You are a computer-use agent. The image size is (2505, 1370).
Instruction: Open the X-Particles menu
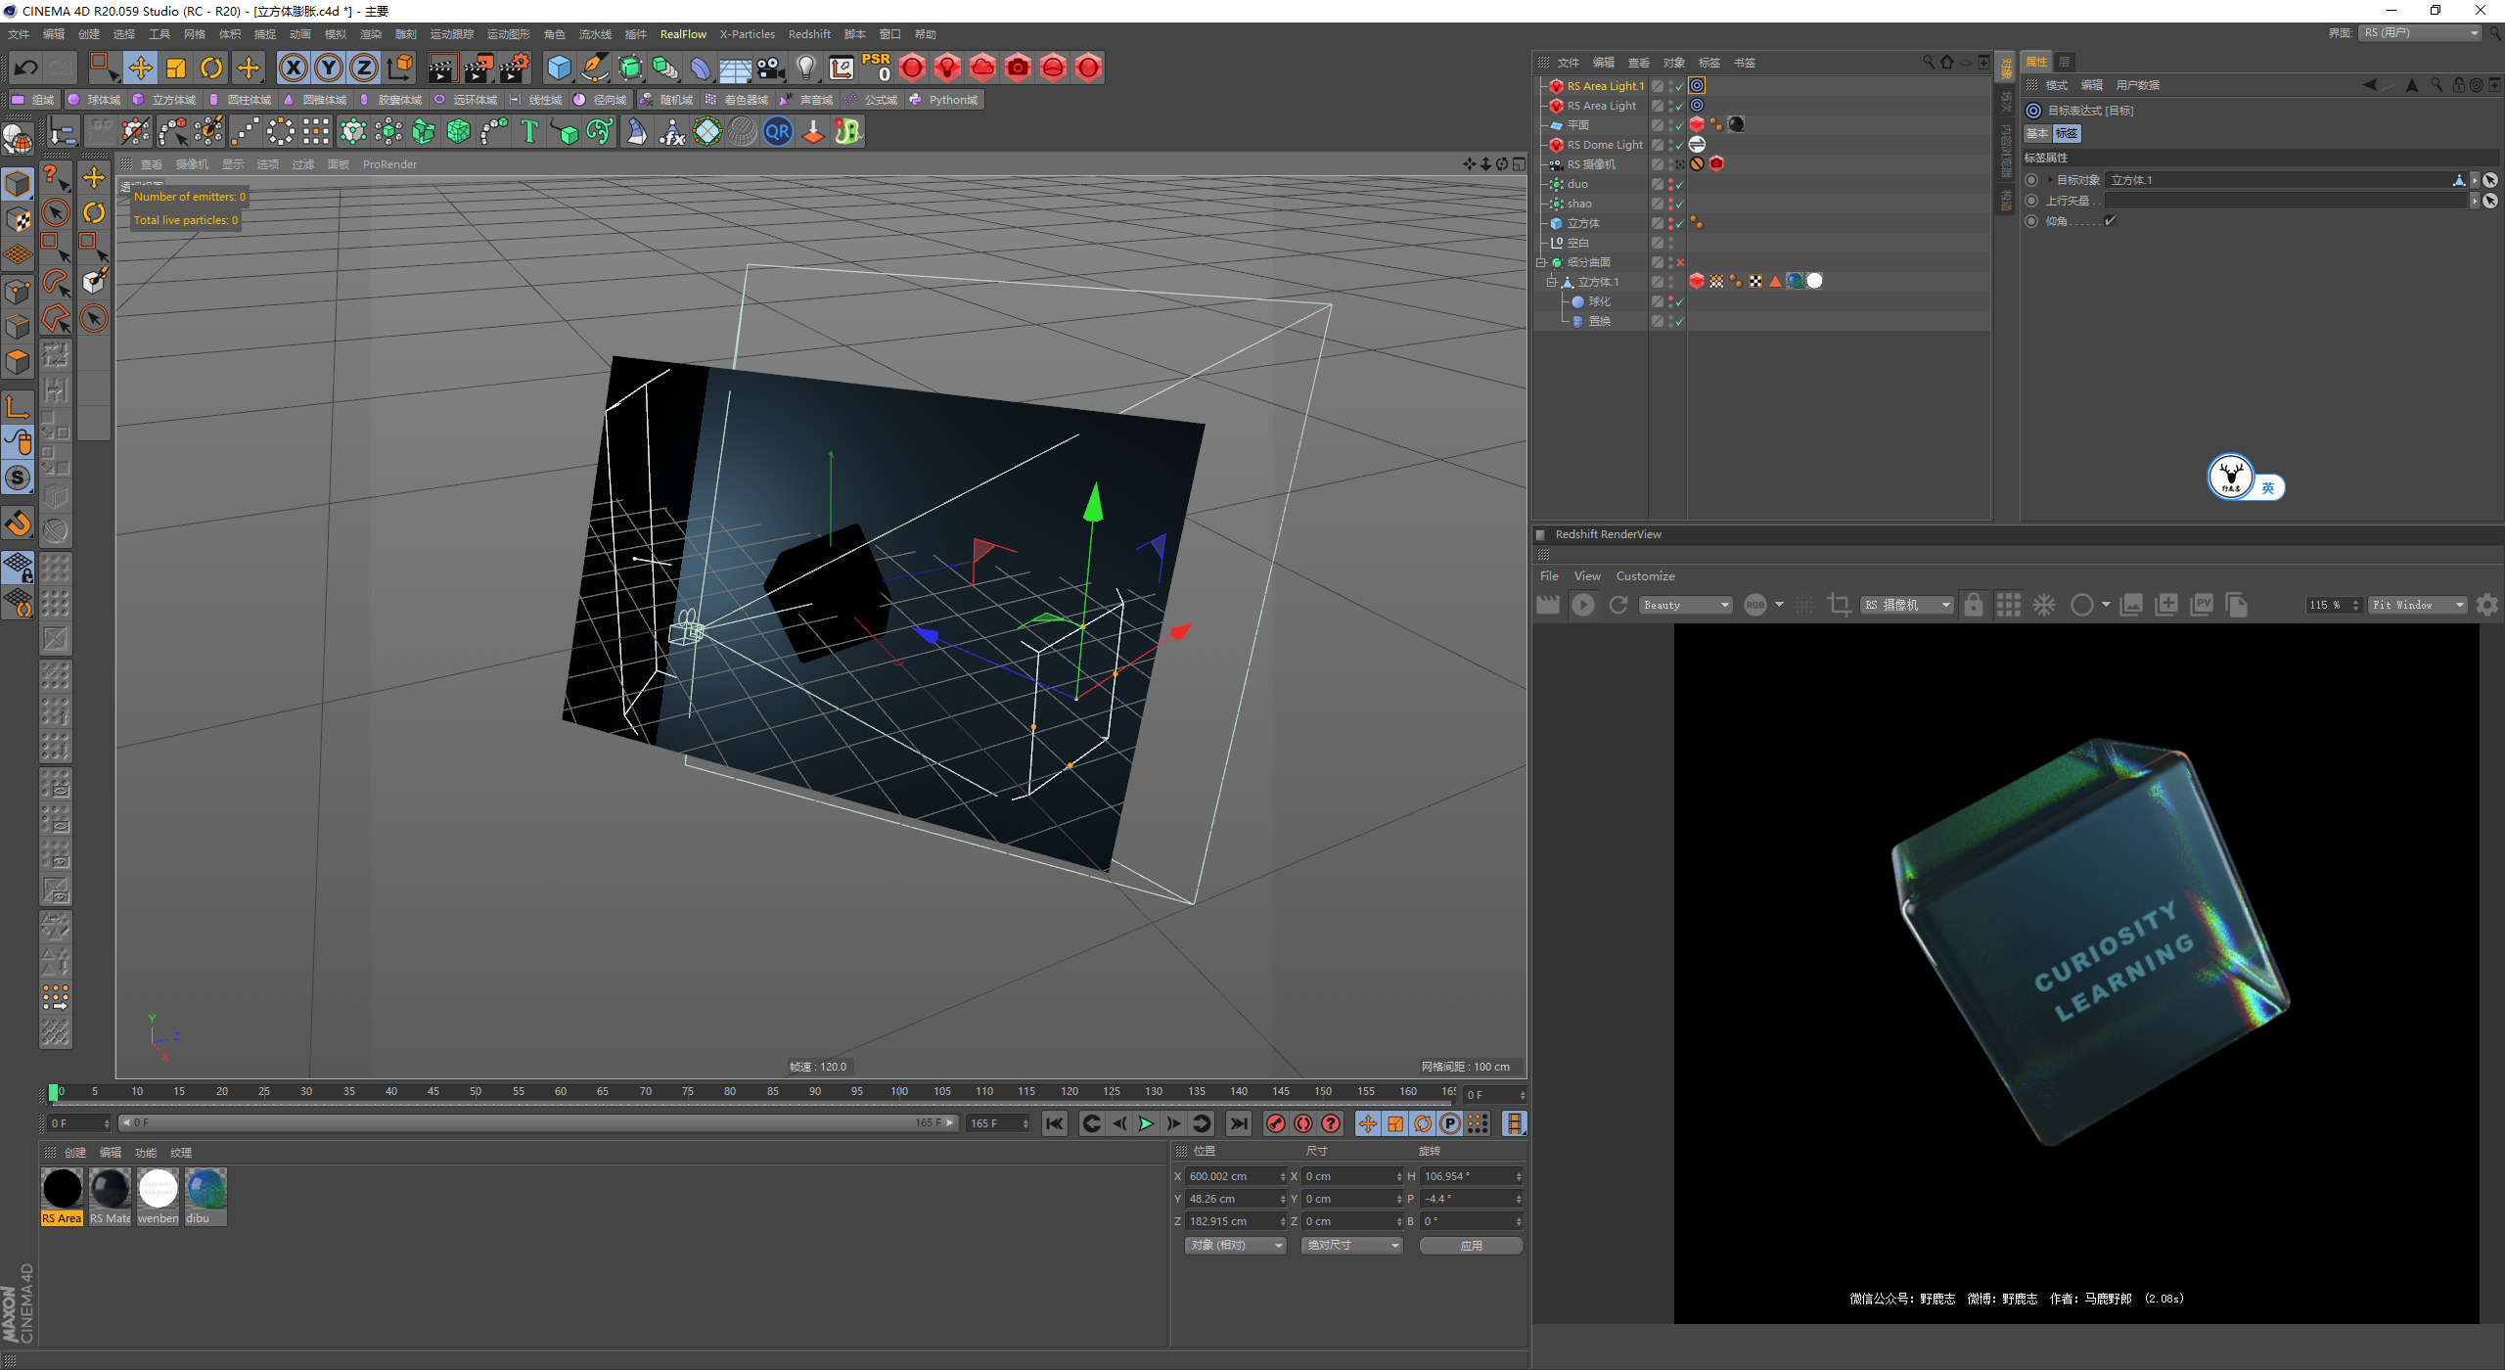(x=748, y=34)
